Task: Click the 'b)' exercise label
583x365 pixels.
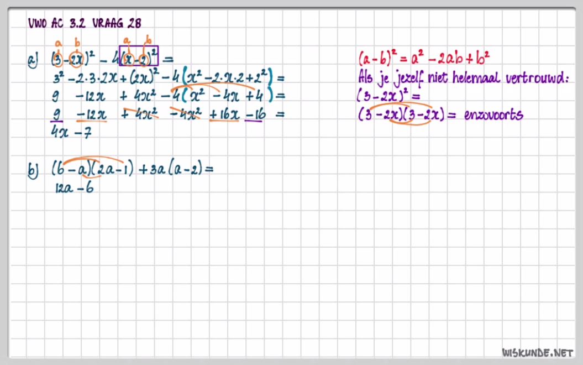Action: coord(33,170)
